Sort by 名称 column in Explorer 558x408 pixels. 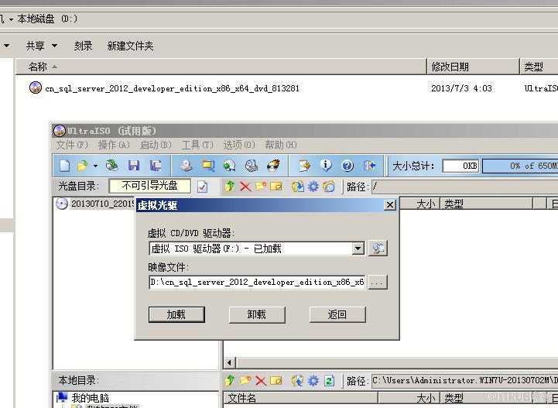tap(221, 67)
